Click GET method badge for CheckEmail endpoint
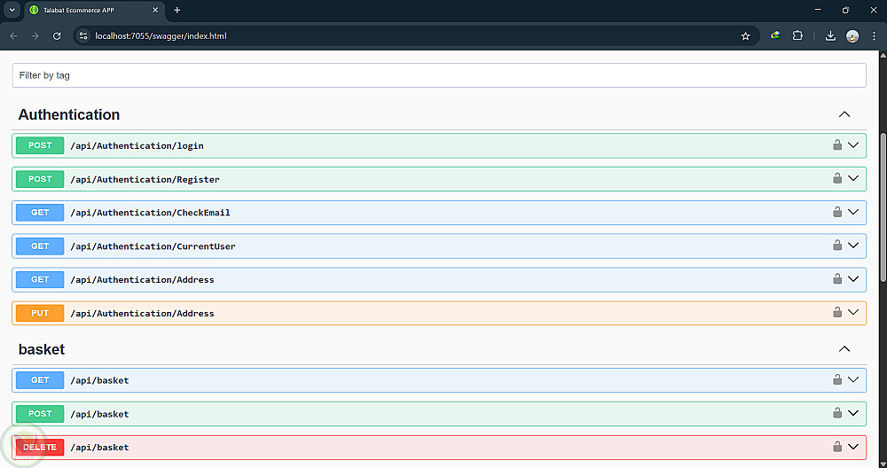 (40, 213)
